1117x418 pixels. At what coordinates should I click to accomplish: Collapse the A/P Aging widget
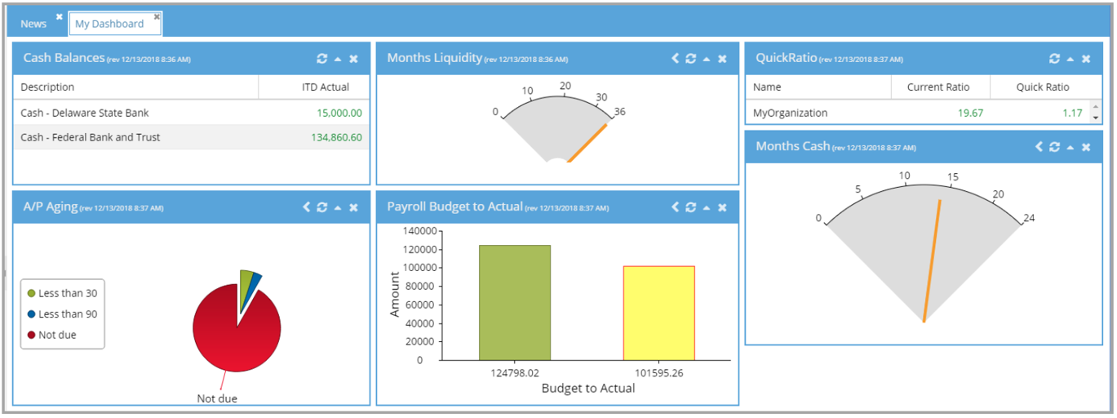coord(338,207)
